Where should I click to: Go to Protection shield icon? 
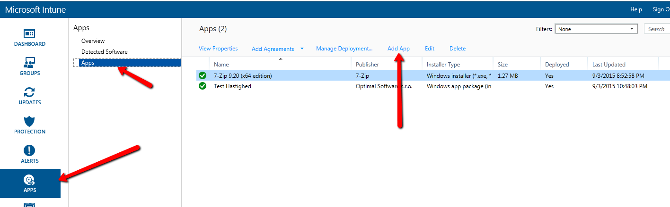coord(30,122)
